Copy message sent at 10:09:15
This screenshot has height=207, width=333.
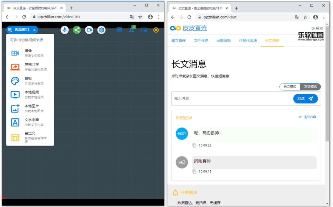[x=194, y=171]
